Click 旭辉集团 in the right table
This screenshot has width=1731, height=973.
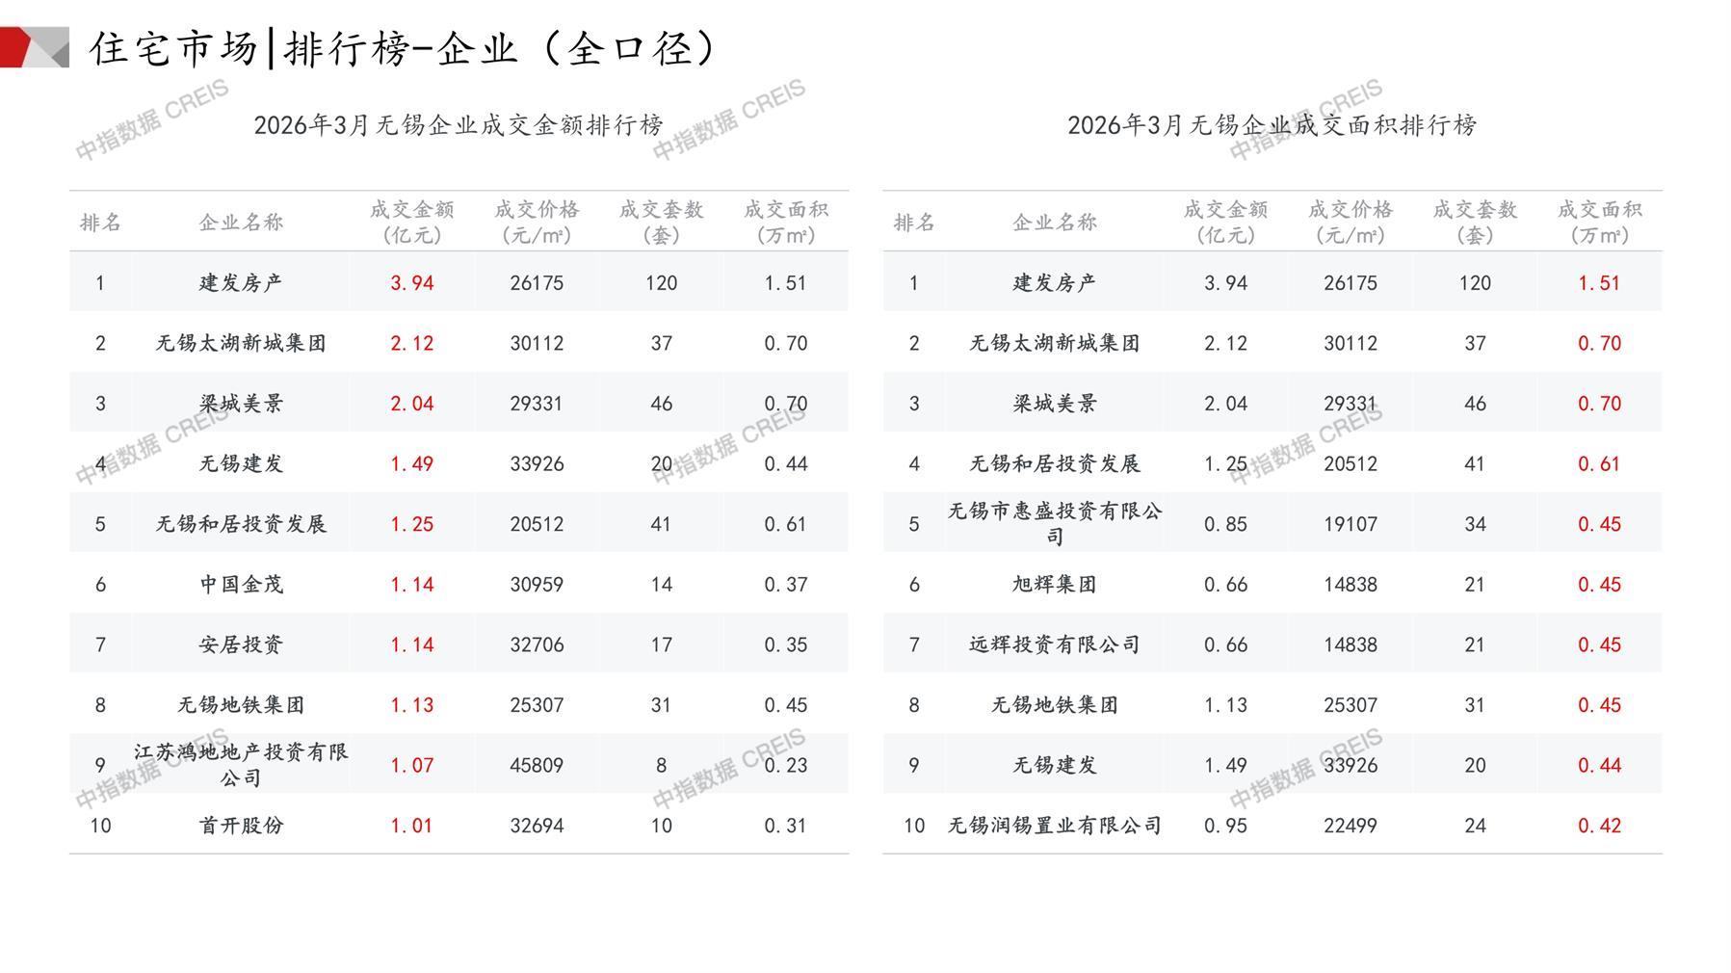tap(1055, 585)
